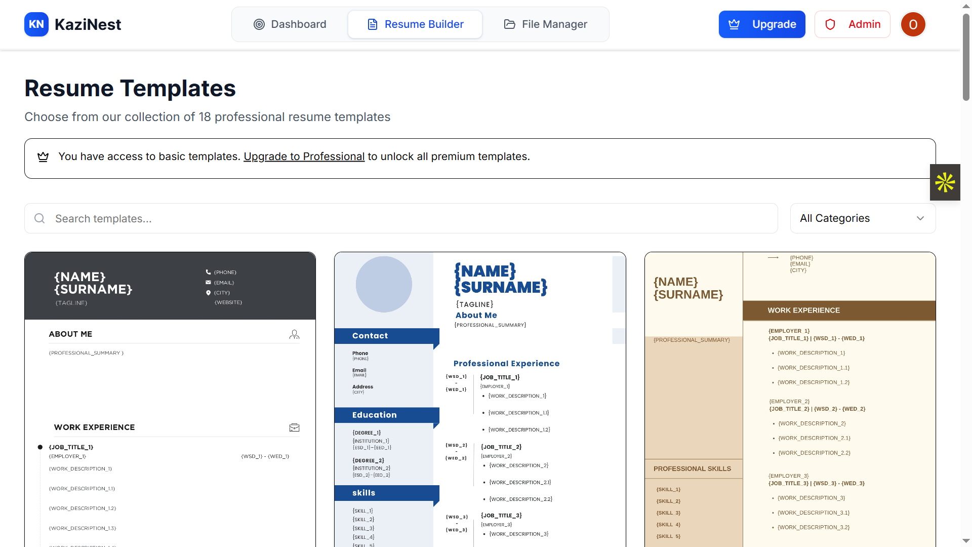The image size is (972, 547).
Task: Click the page vertical scrollbar thumb
Action: [x=966, y=58]
